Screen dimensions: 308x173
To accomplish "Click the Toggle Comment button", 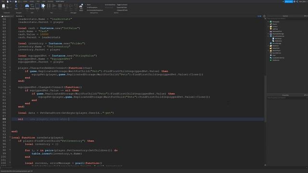I will click(x=122, y=5).
